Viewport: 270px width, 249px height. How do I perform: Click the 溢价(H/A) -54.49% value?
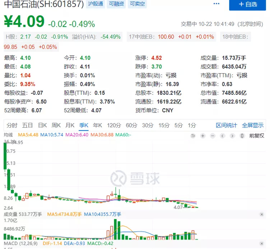[x=111, y=37]
